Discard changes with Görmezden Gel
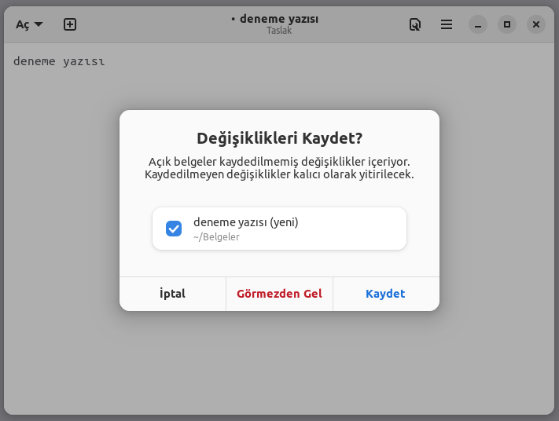Viewport: 559px width, 421px height. tap(279, 294)
